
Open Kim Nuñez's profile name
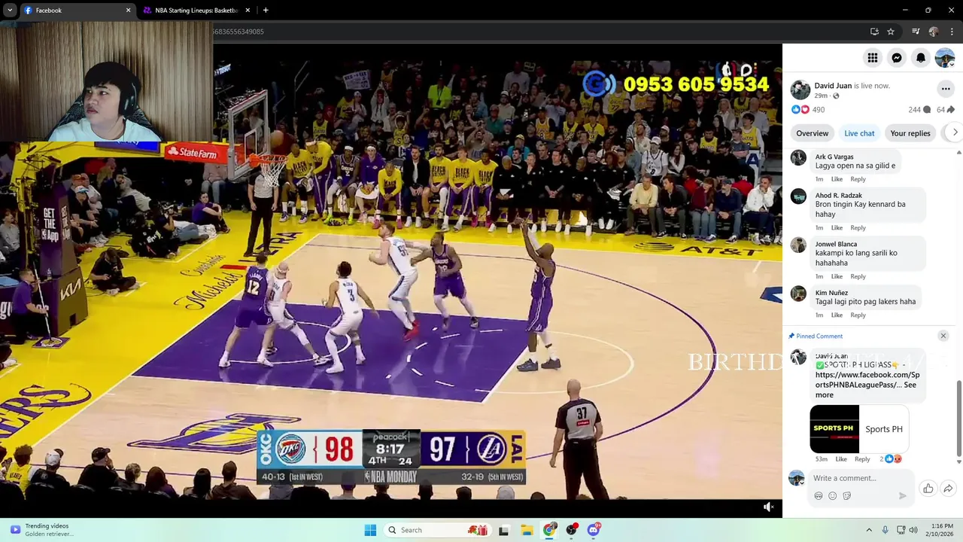coord(831,293)
